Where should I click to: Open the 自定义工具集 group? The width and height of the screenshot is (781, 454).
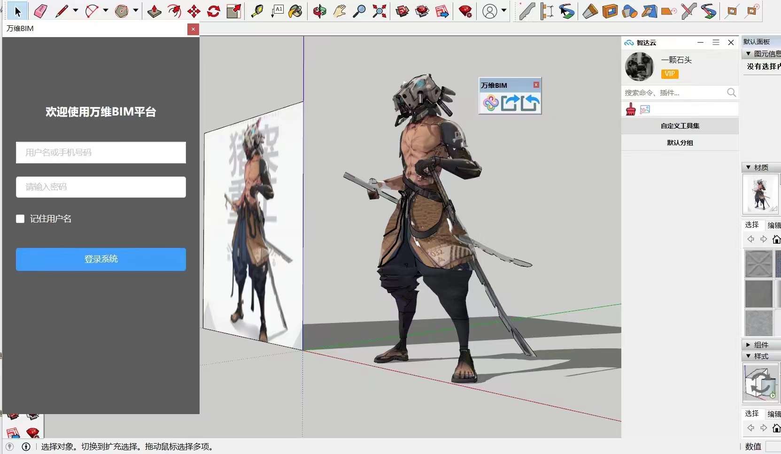point(680,126)
